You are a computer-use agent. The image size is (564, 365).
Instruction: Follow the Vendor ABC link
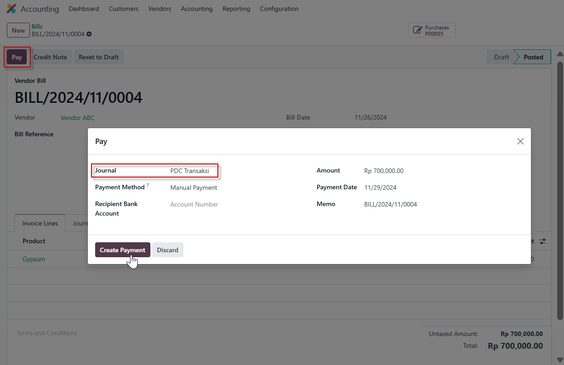click(x=77, y=118)
